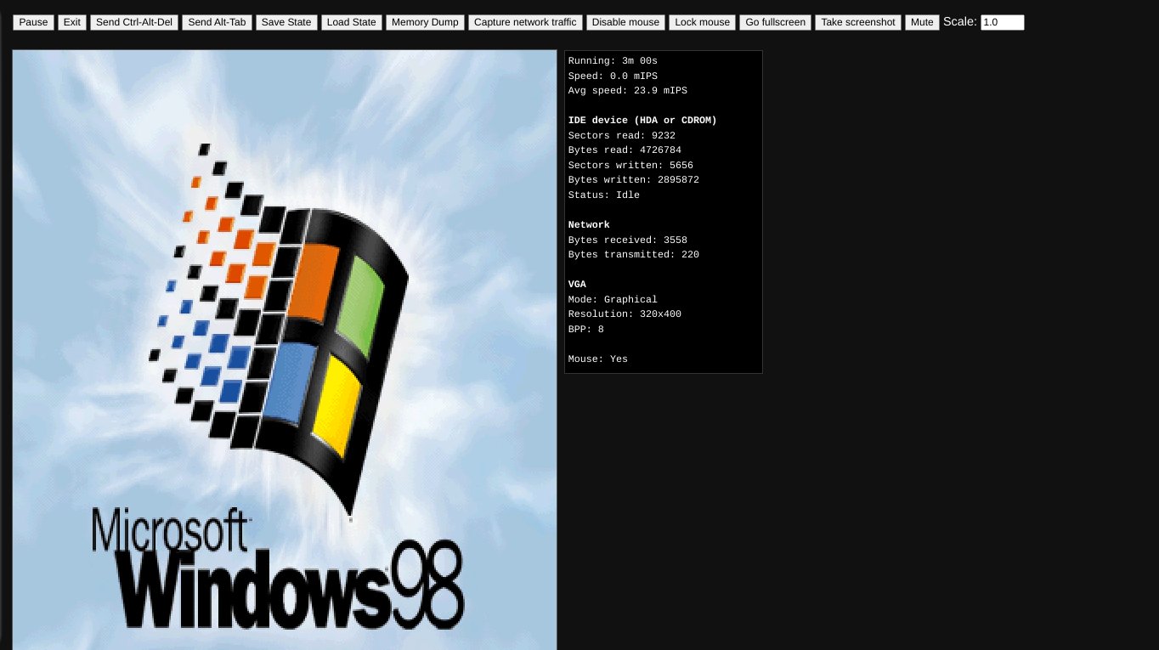Viewport: 1159px width, 650px height.
Task: Click the 'Sectors read: 9232' line
Action: coord(622,136)
